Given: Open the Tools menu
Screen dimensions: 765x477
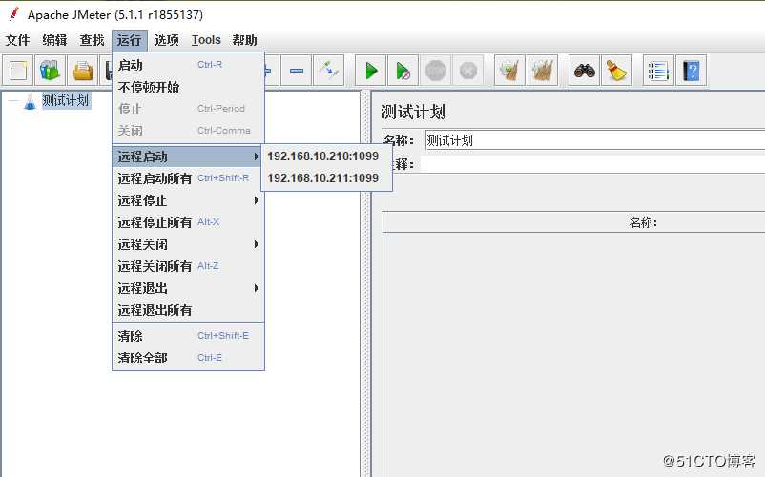Looking at the screenshot, I should [206, 40].
